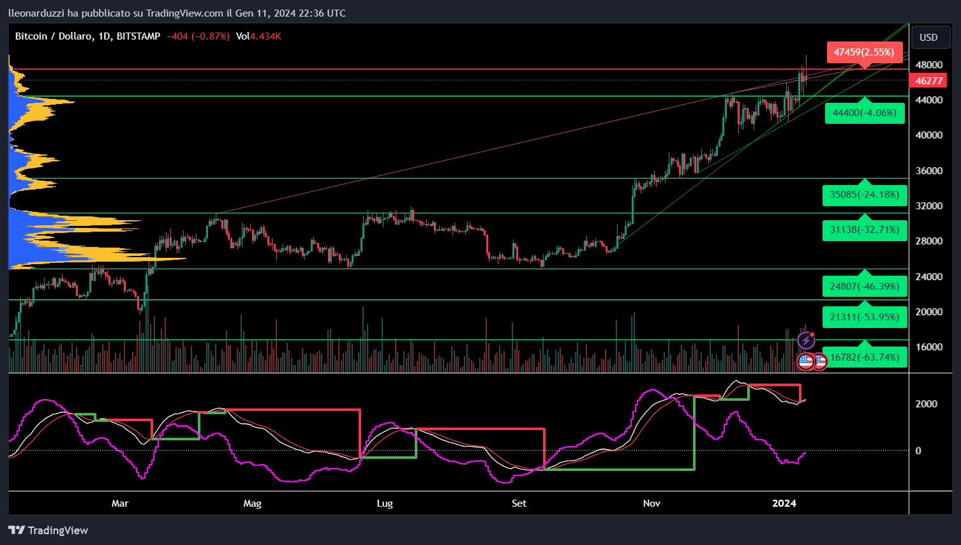
Task: Click the 'Set' label on the time axis
Action: click(x=519, y=504)
